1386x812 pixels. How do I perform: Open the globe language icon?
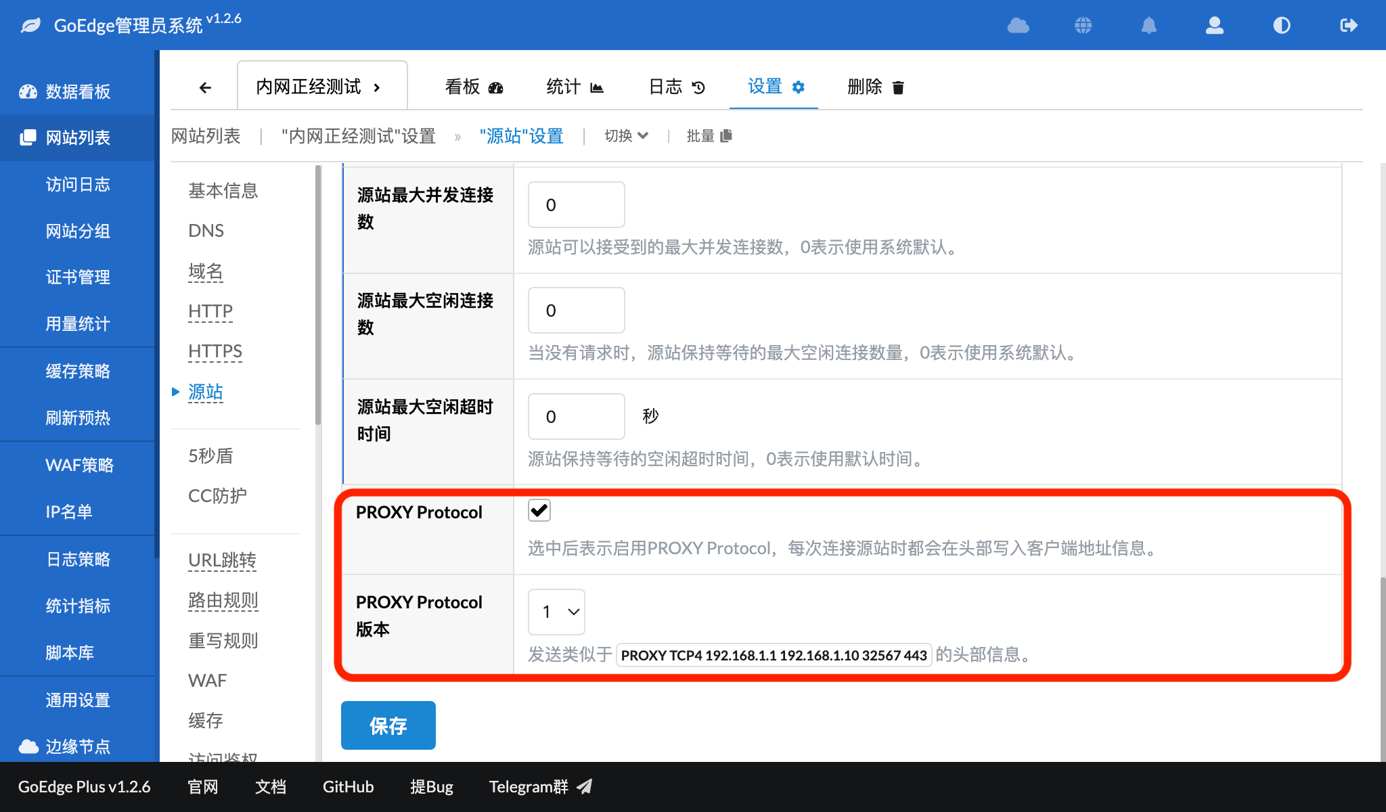pyautogui.click(x=1083, y=26)
